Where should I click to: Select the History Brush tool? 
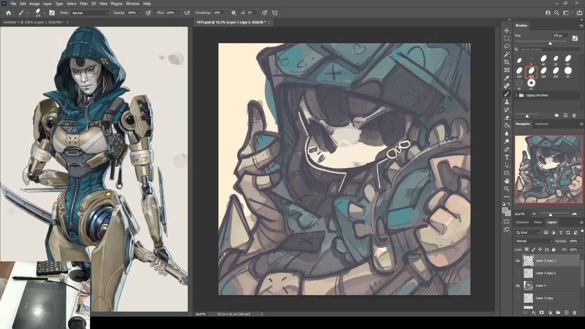coord(507,110)
